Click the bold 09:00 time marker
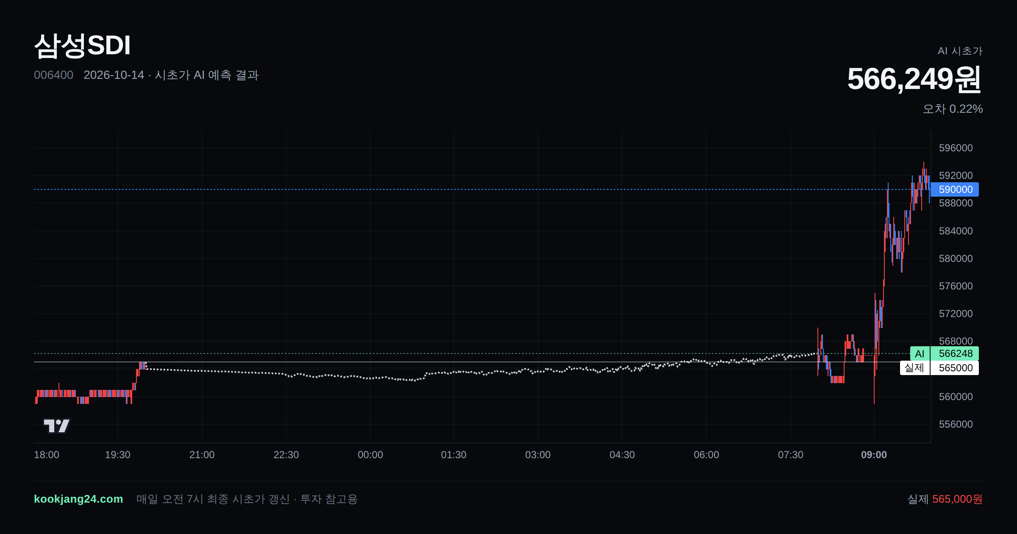This screenshot has width=1017, height=534. (x=874, y=455)
